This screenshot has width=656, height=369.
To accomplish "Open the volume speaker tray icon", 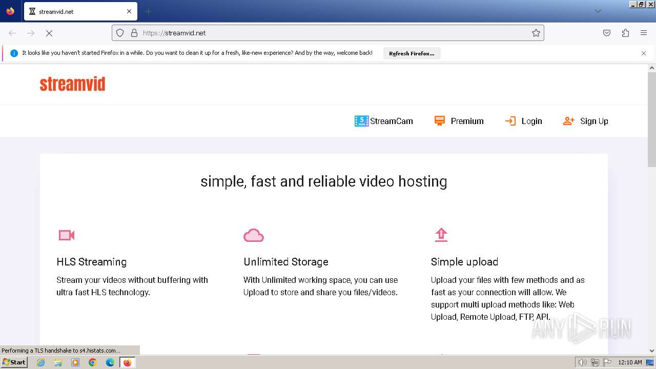I will coord(583,362).
